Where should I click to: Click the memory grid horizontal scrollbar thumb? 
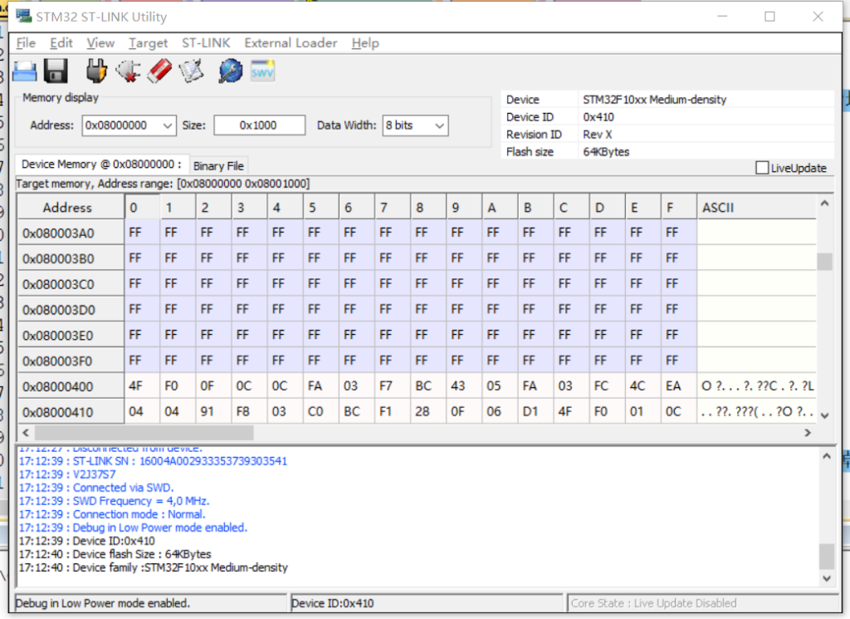coord(144,433)
